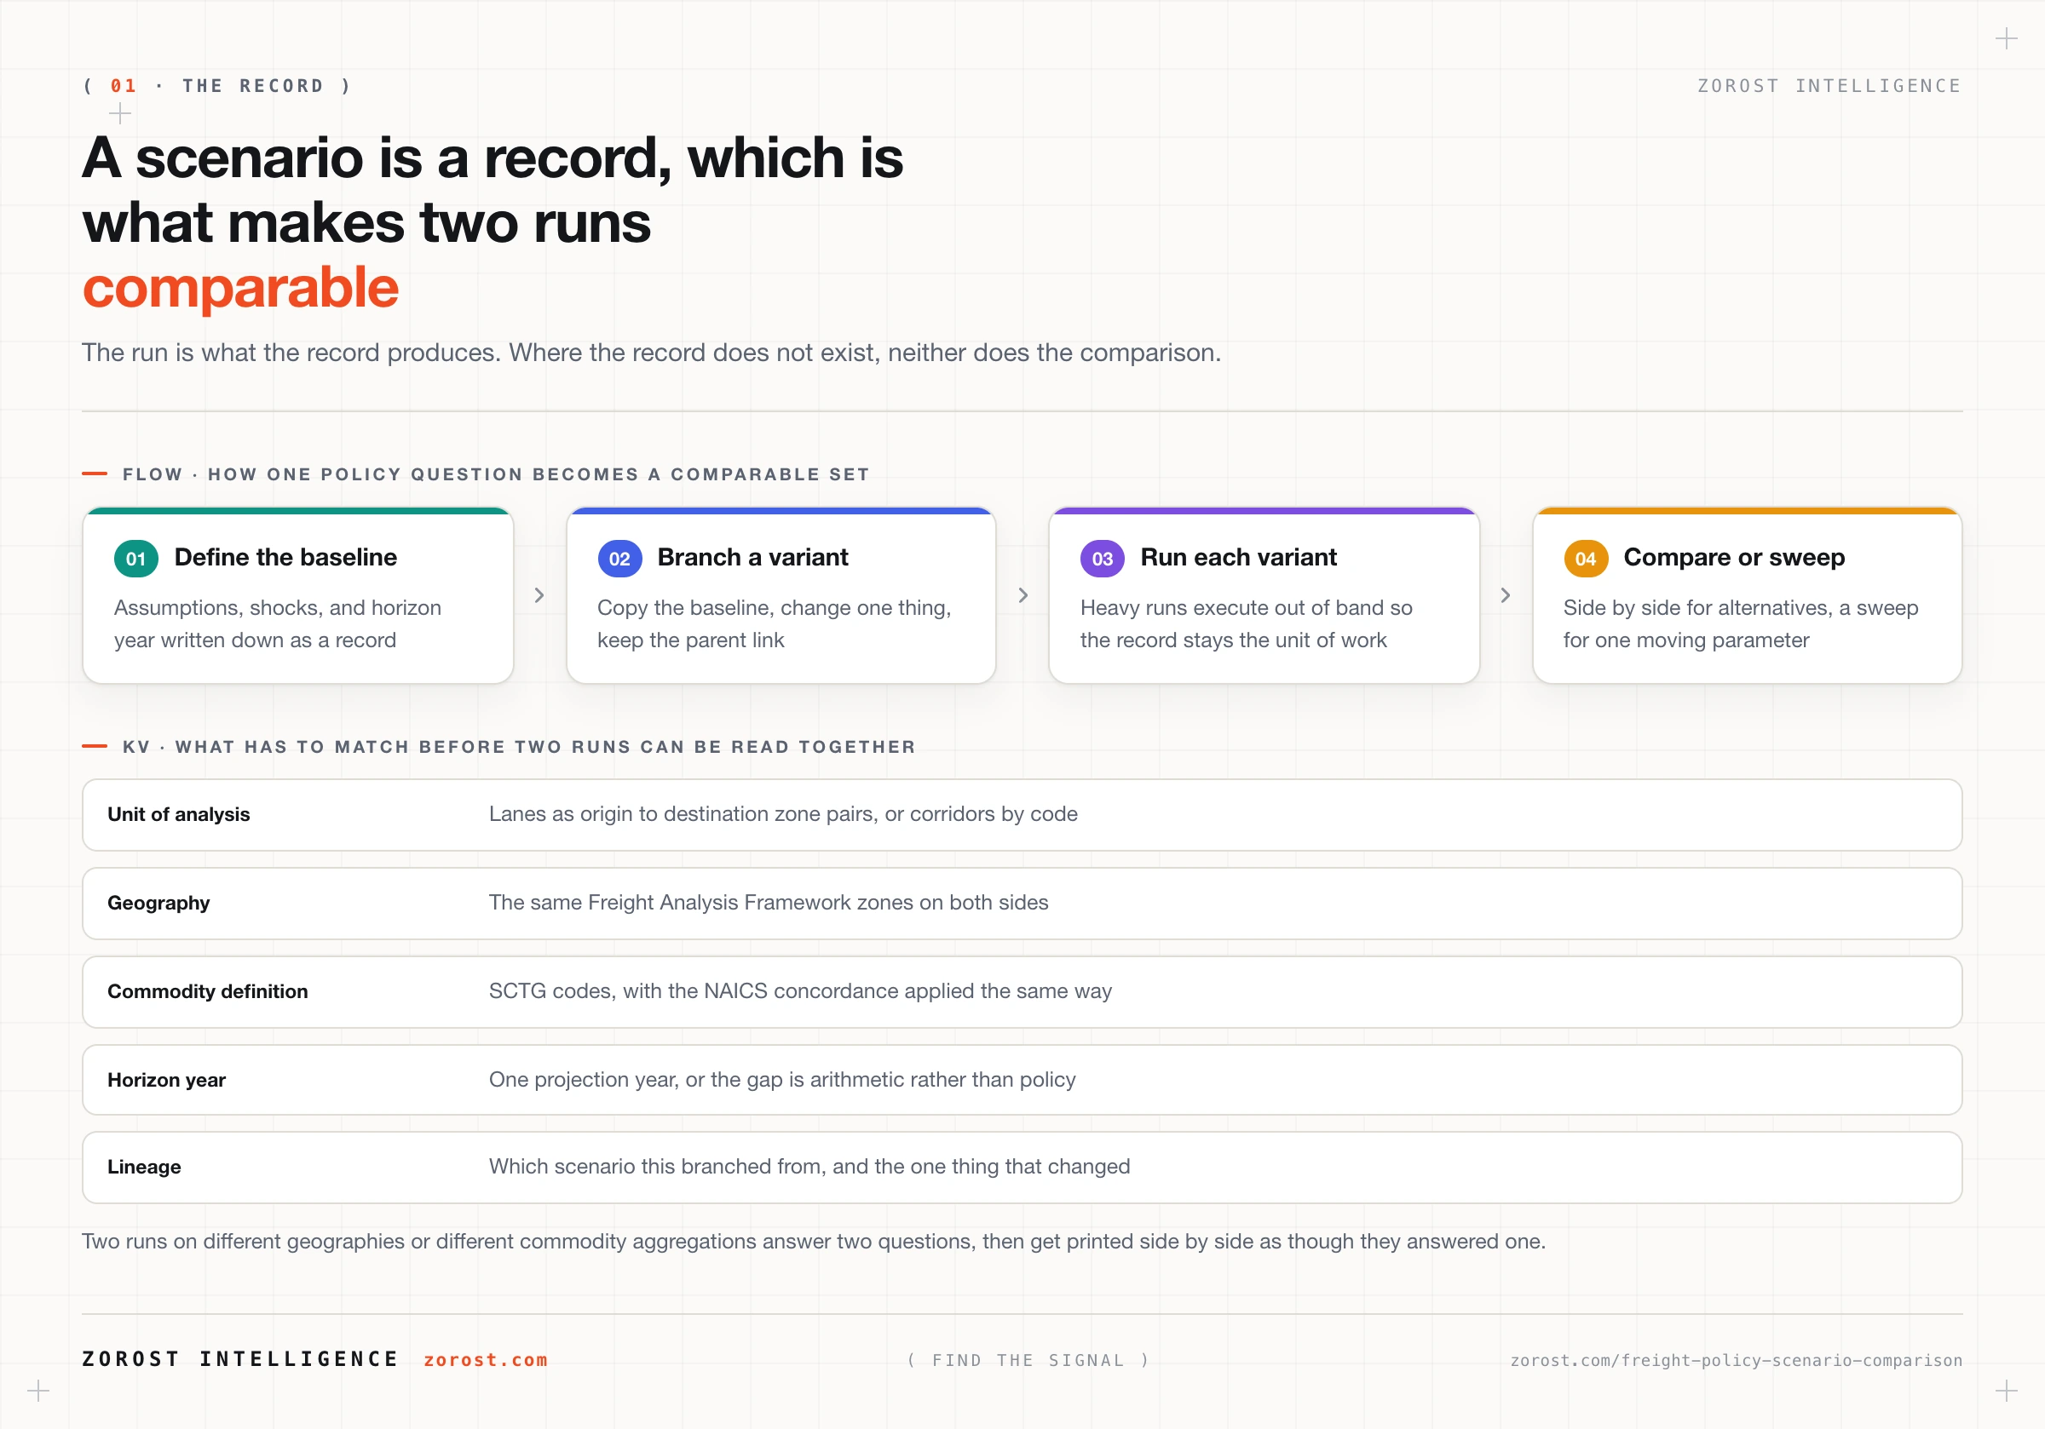
Task: Click the chevron before Compare or sweep card
Action: [1506, 594]
